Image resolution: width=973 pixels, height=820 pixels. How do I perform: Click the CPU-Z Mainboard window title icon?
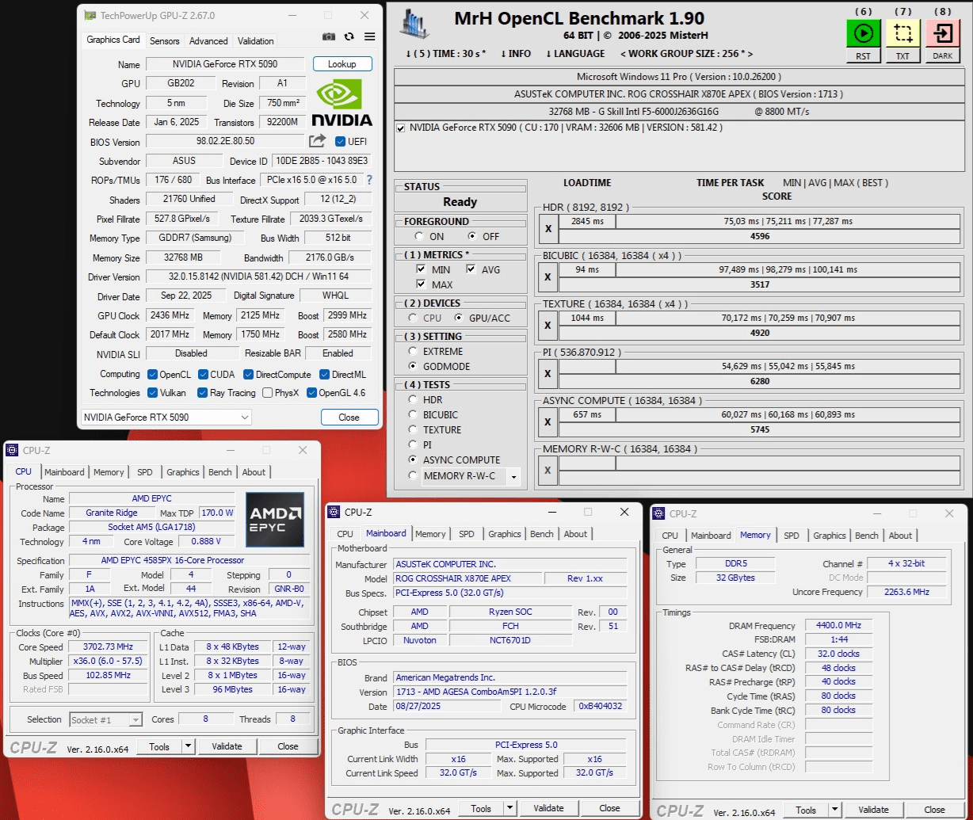pos(334,512)
